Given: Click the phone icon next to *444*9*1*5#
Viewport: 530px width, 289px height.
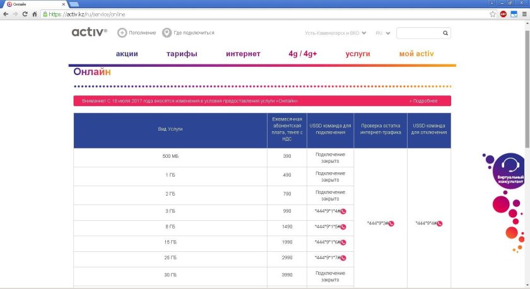Looking at the screenshot, I should point(343,227).
